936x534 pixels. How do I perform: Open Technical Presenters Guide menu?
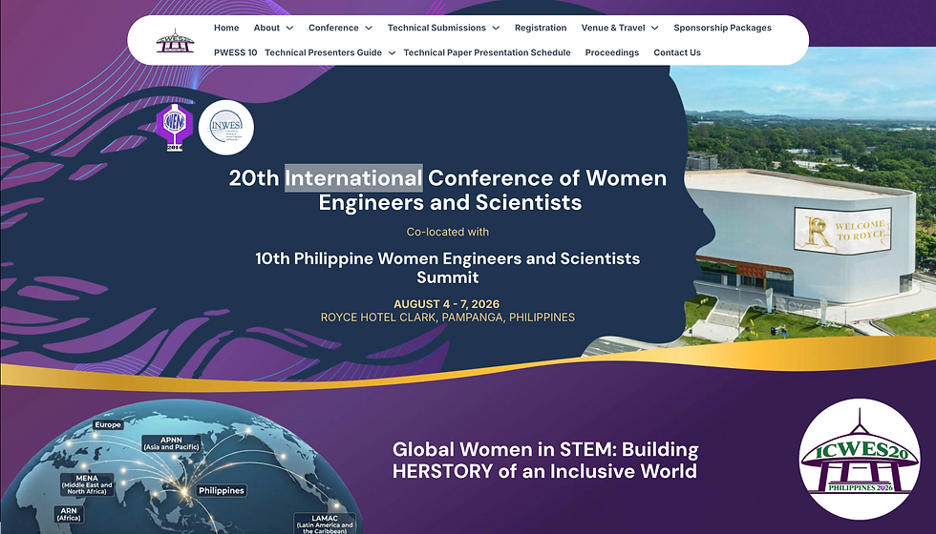(323, 52)
